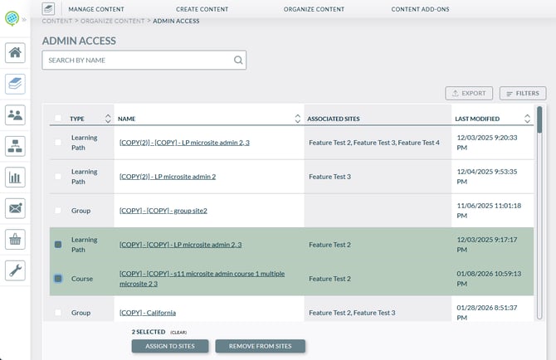The image size is (556, 360).
Task: Open the Users people sidebar icon
Action: [x=15, y=114]
